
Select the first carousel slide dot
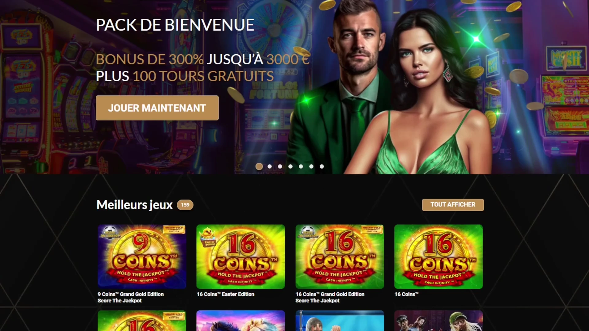point(259,166)
